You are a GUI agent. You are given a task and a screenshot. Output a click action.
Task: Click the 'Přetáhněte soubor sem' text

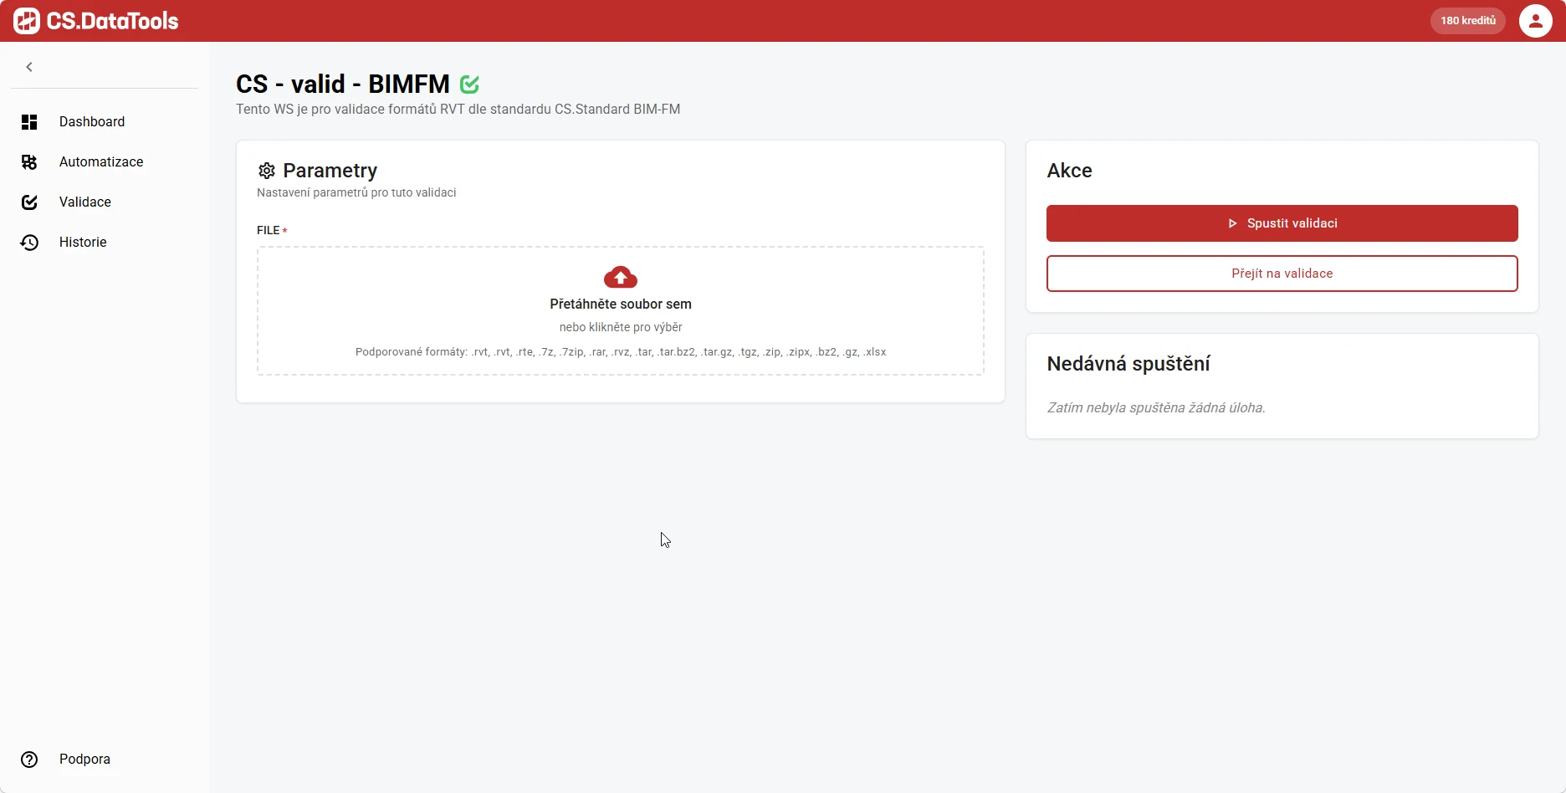pyautogui.click(x=621, y=304)
